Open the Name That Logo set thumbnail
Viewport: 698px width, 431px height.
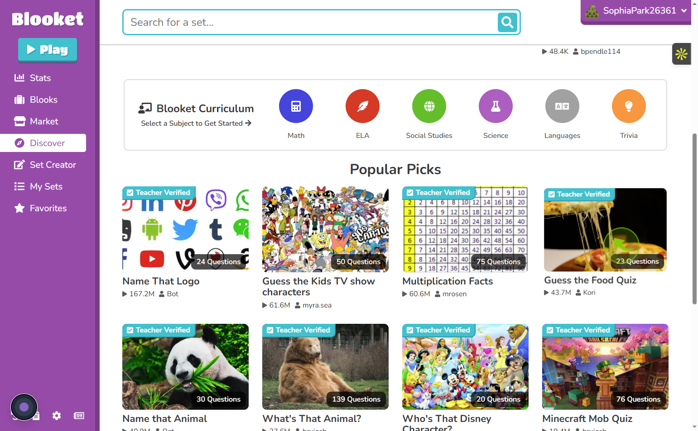pyautogui.click(x=185, y=229)
